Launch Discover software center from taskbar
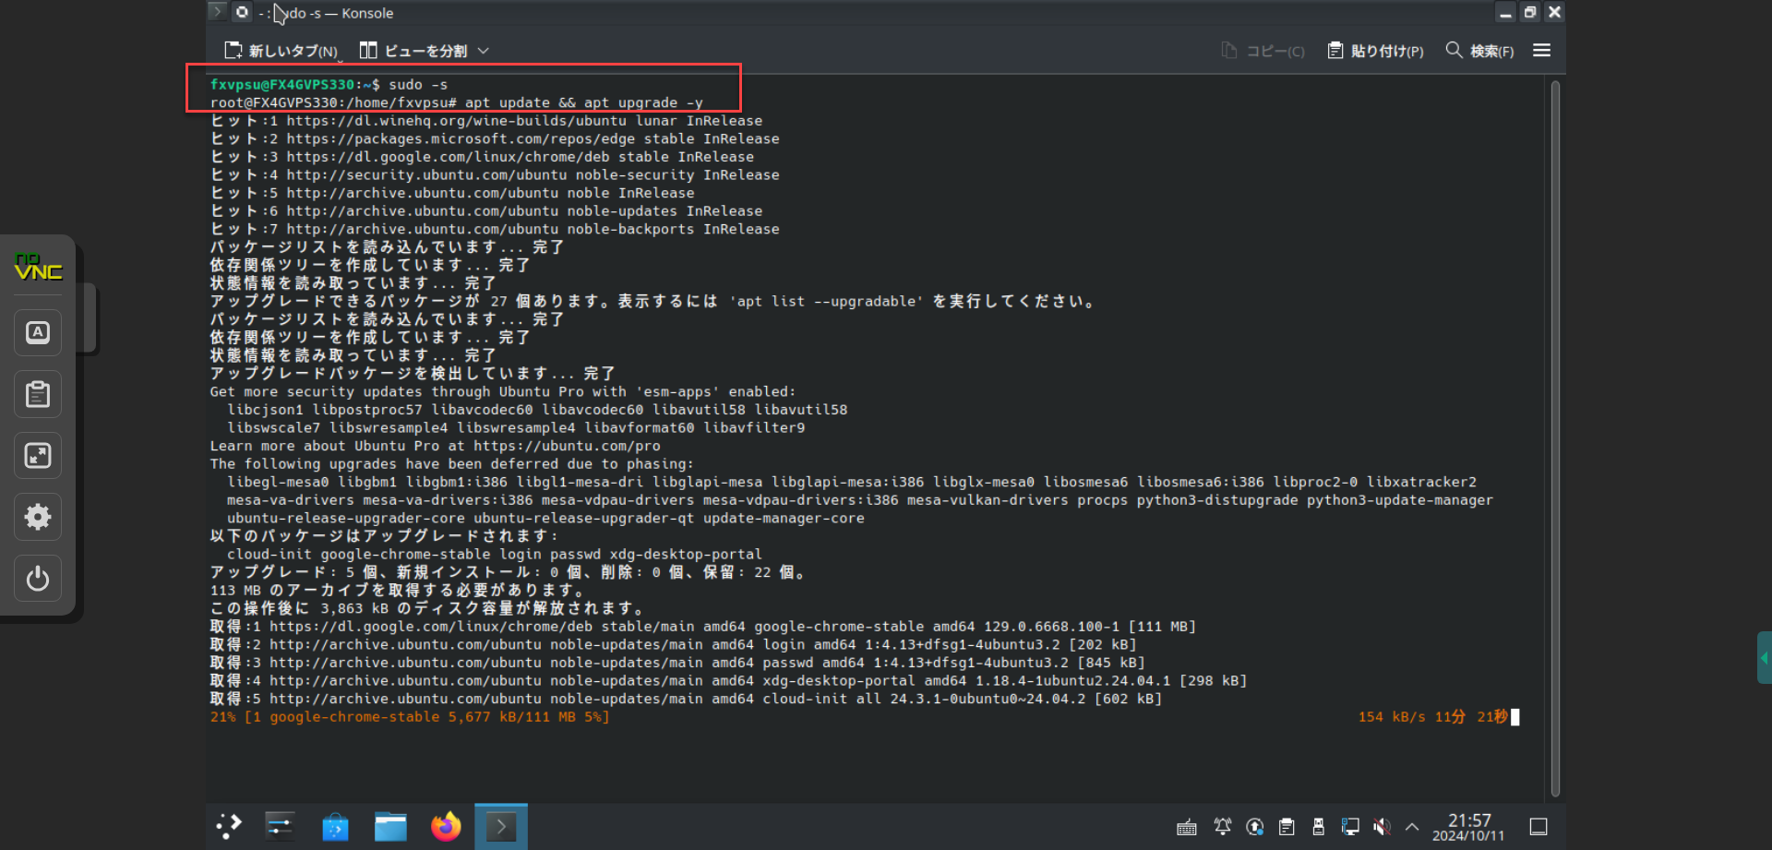1772x850 pixels. pyautogui.click(x=335, y=826)
